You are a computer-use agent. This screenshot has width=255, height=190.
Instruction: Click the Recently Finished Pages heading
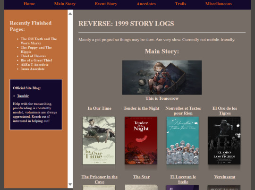[31, 26]
